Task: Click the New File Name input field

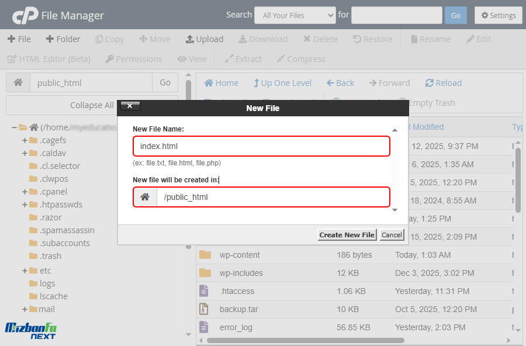Action: pyautogui.click(x=261, y=146)
